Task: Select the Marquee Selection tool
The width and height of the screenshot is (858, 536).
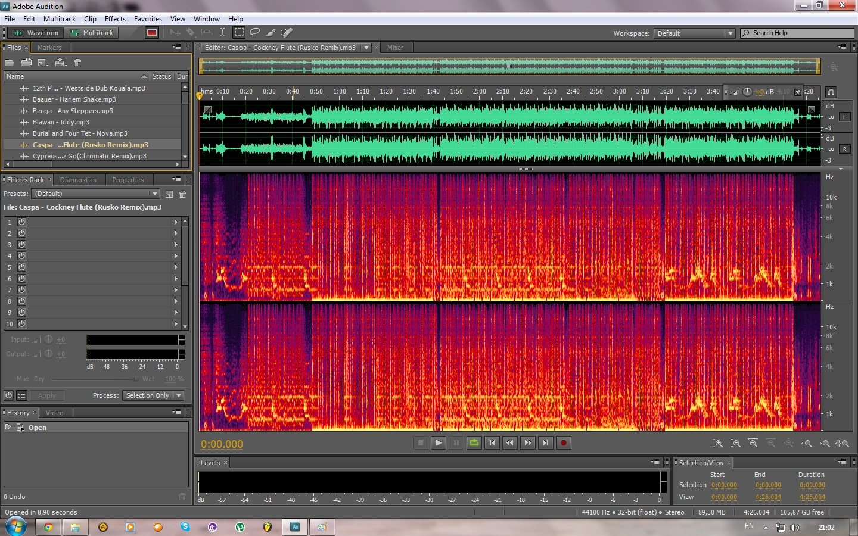Action: [239, 32]
